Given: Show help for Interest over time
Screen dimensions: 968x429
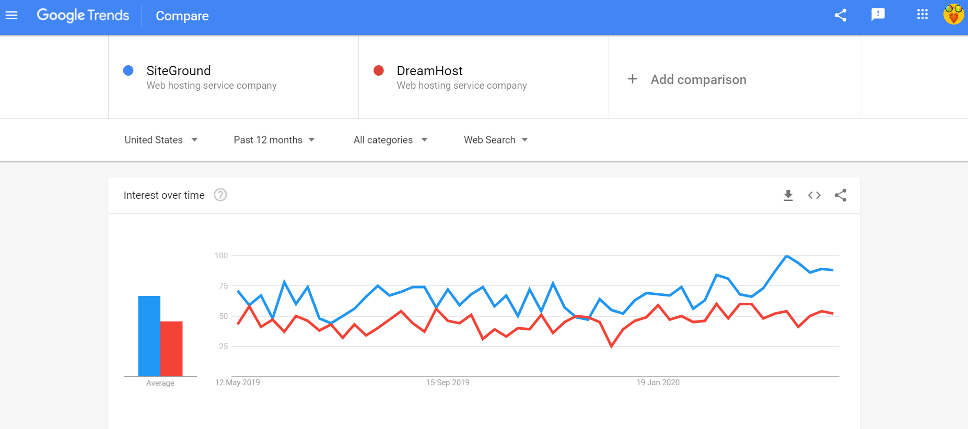Looking at the screenshot, I should (220, 195).
